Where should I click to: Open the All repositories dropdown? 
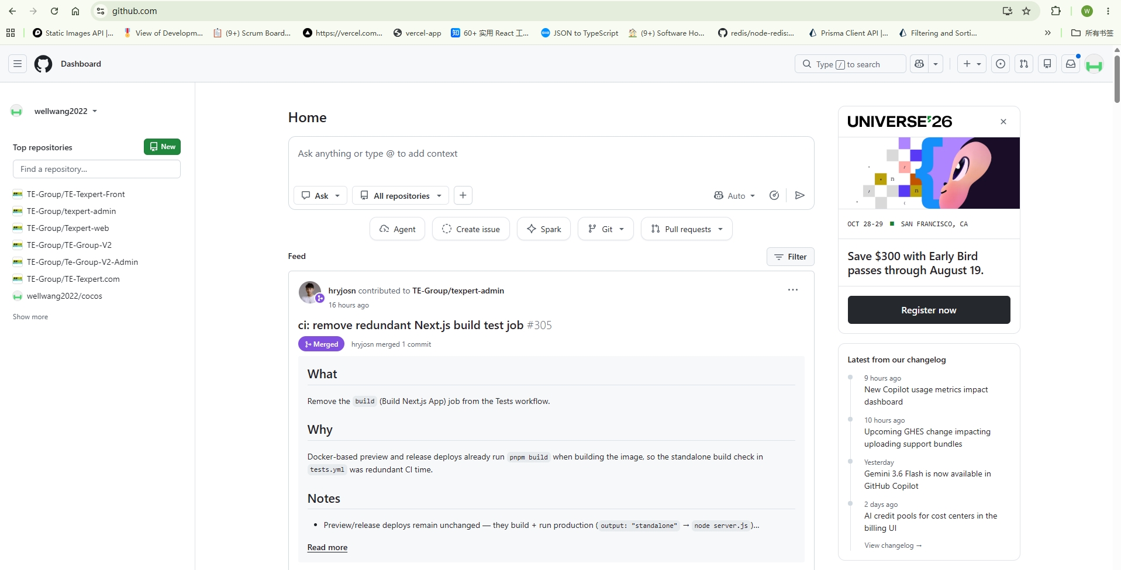tap(401, 195)
